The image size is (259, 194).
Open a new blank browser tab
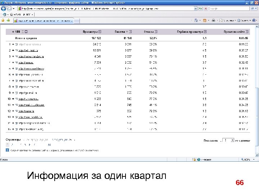77,21
